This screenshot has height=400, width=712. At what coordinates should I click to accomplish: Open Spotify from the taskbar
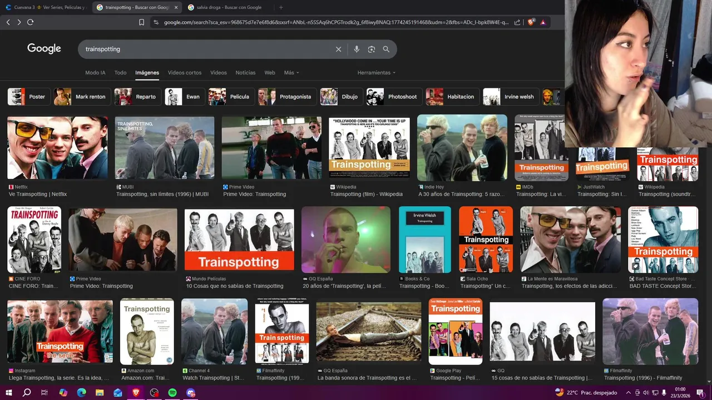[172, 392]
